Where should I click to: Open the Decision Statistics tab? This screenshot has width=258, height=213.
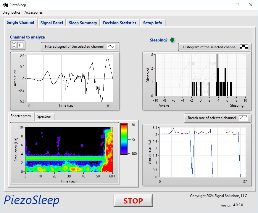pyautogui.click(x=120, y=23)
